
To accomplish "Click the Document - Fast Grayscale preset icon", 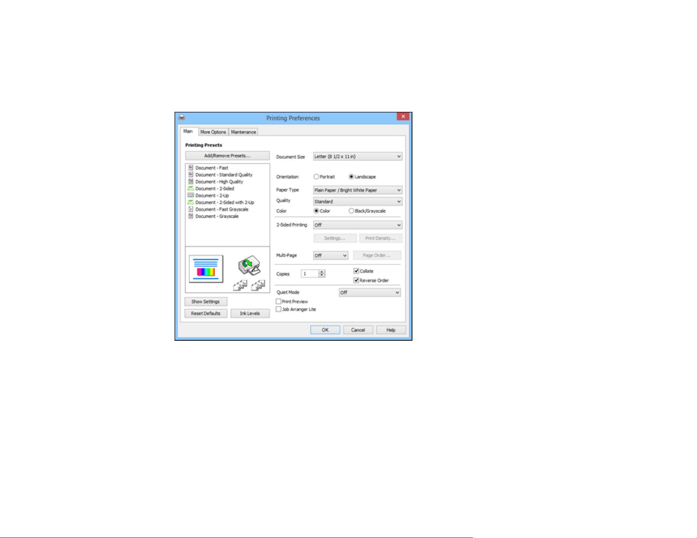I will pyautogui.click(x=190, y=209).
